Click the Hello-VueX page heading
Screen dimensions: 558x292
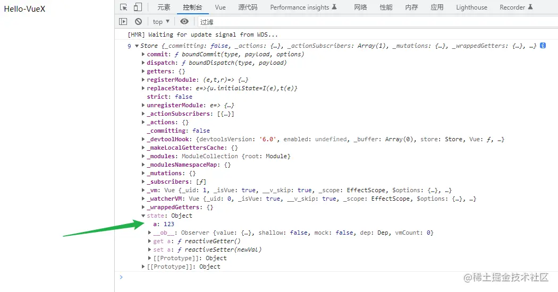click(24, 9)
